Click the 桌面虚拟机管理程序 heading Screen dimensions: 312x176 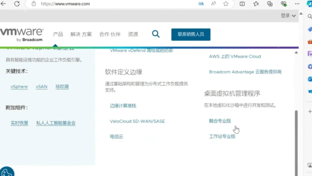pyautogui.click(x=232, y=93)
